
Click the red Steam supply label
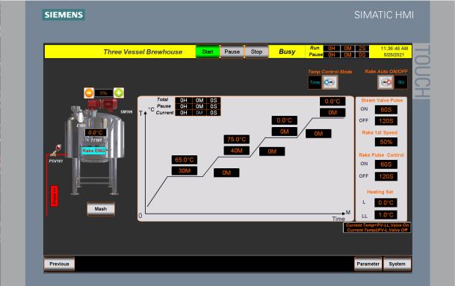[55, 196]
